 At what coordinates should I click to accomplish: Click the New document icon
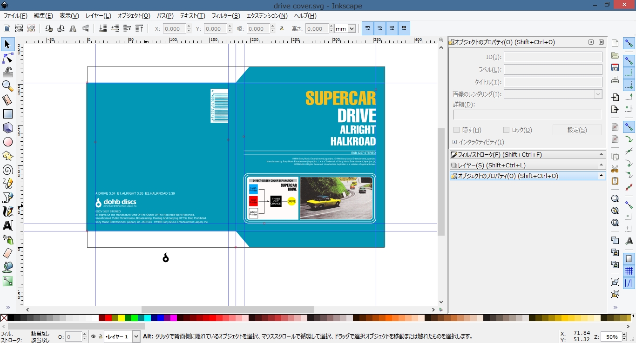click(x=615, y=43)
